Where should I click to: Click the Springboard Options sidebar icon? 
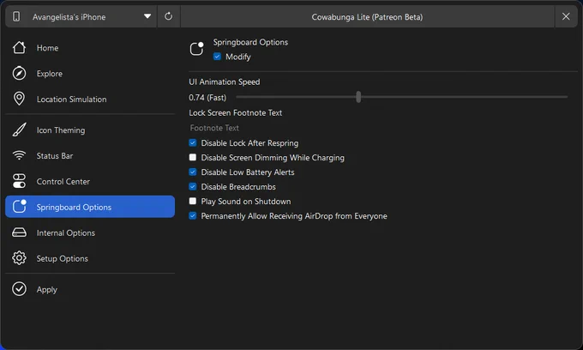point(19,207)
